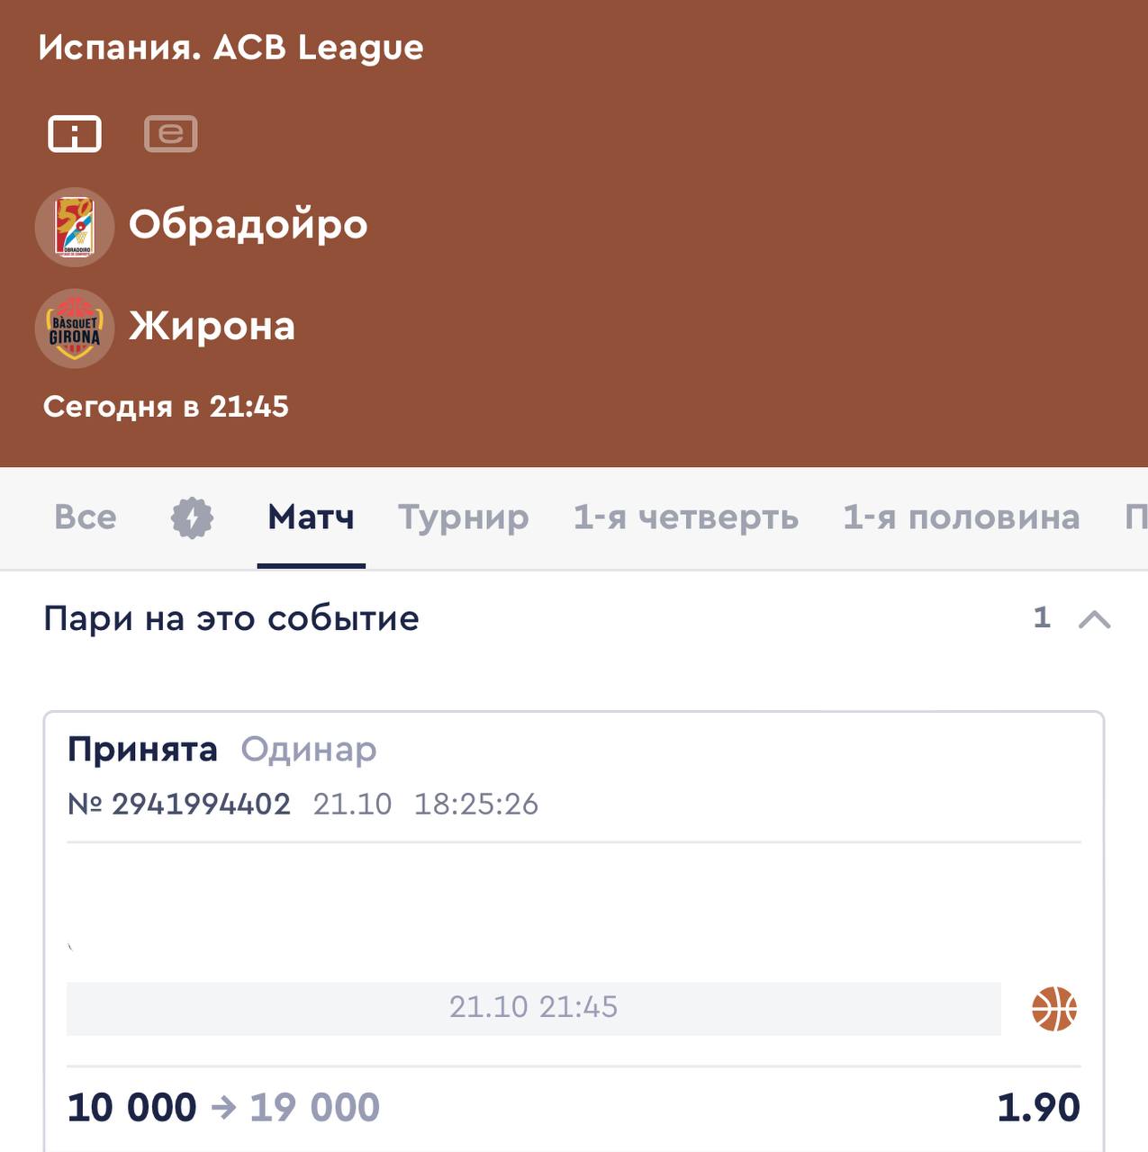
Task: Select the 'Матч' tab
Action: coord(311,517)
